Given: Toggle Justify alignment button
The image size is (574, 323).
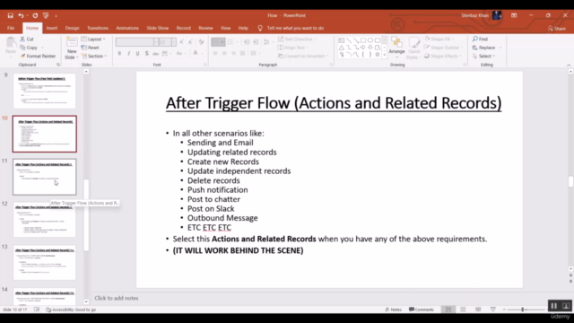Looking at the screenshot, I should tap(242, 54).
